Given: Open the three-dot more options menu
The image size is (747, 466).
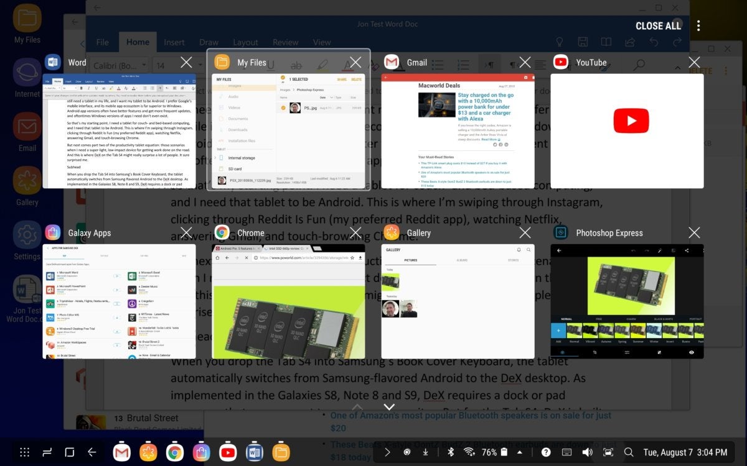Looking at the screenshot, I should point(699,25).
